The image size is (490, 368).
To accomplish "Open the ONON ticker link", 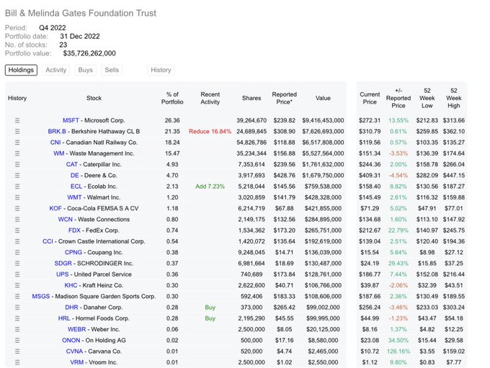I will 71,340.
